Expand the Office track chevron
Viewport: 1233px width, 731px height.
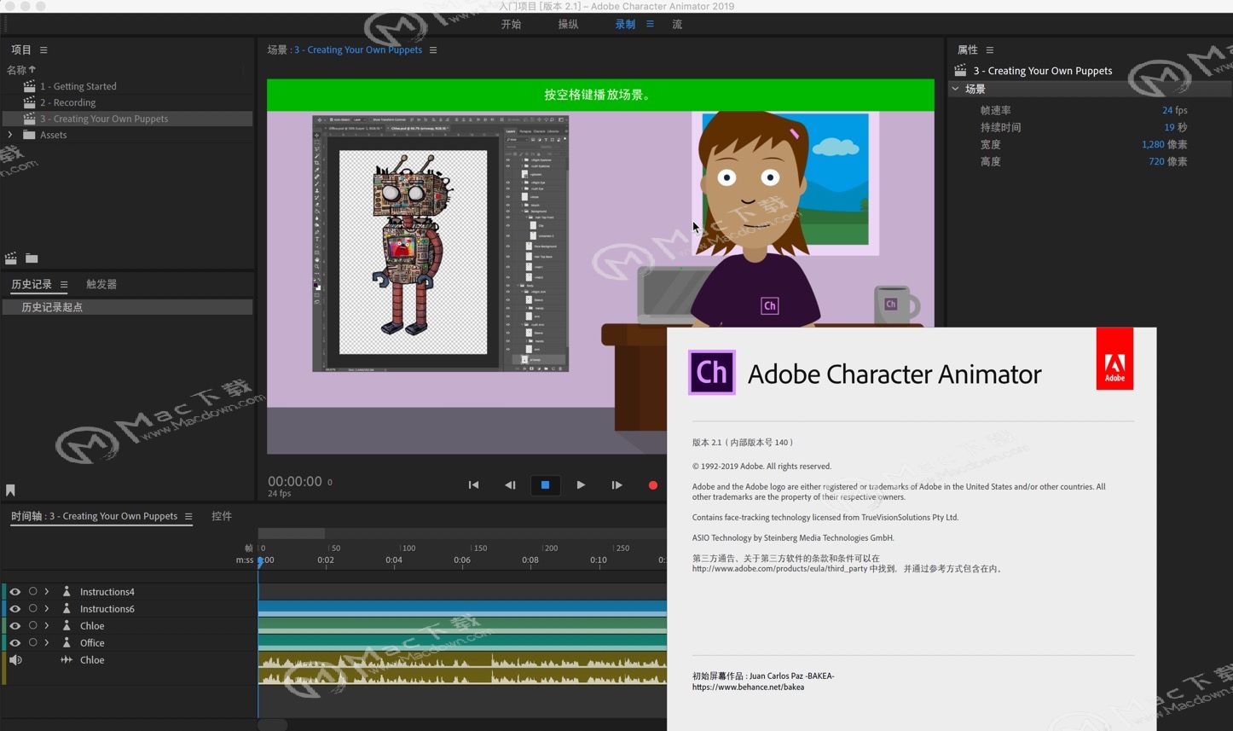(47, 642)
